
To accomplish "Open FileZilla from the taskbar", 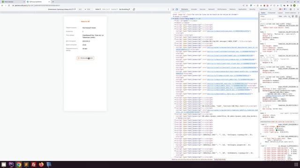I will 34,164.
